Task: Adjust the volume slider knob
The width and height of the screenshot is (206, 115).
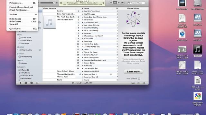Action: point(54,3)
